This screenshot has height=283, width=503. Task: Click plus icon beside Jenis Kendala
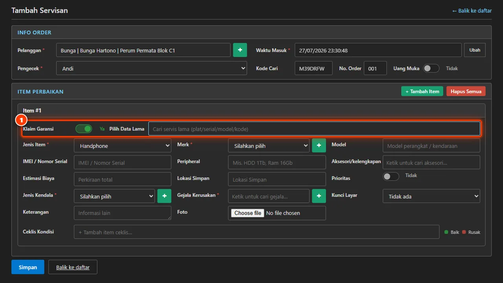click(x=164, y=196)
